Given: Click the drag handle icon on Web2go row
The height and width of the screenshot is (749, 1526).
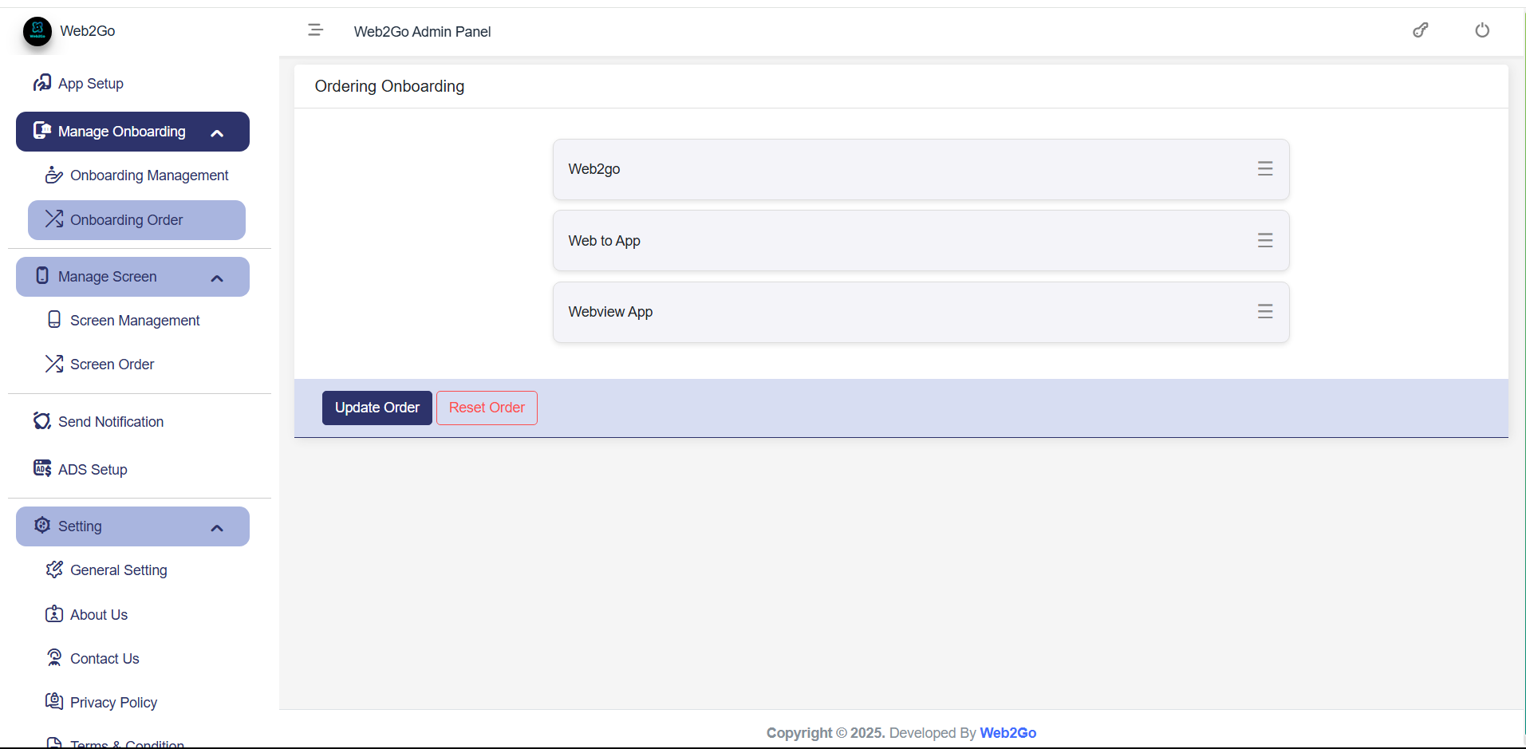Looking at the screenshot, I should point(1264,169).
